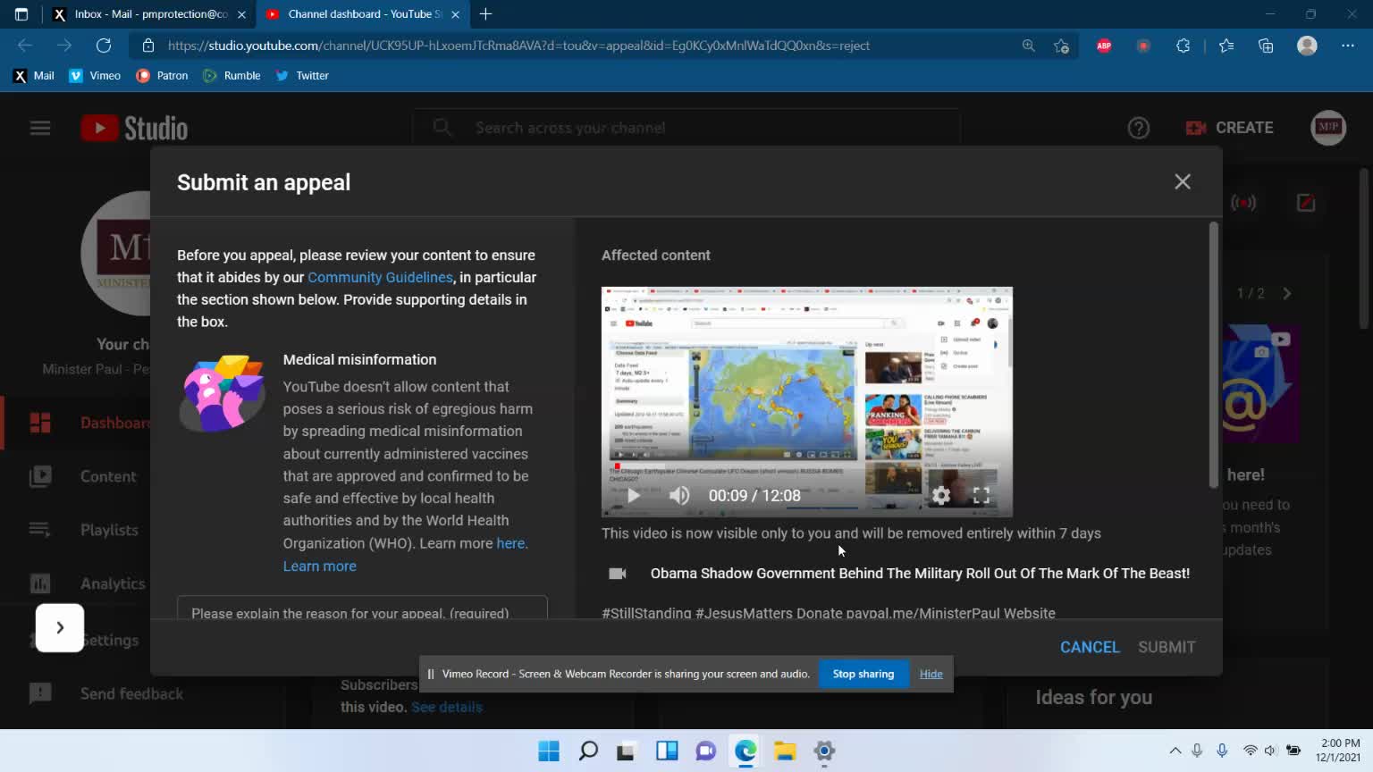Click the CANCEL button
1373x772 pixels.
click(1089, 647)
